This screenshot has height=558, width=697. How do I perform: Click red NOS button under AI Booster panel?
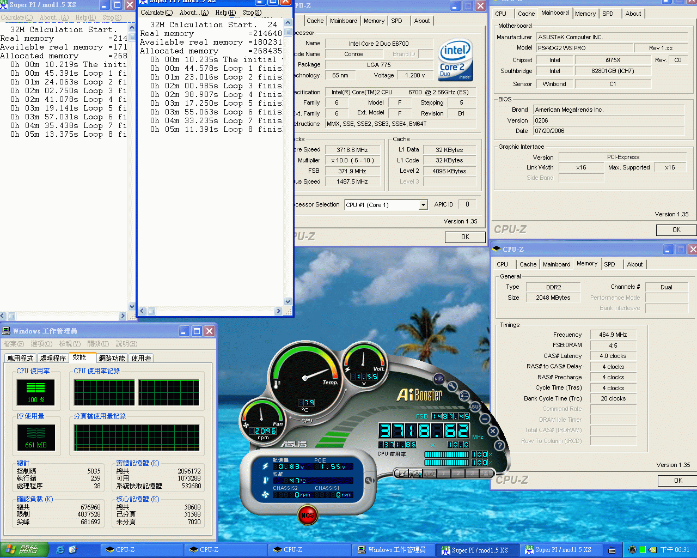pos(308,515)
